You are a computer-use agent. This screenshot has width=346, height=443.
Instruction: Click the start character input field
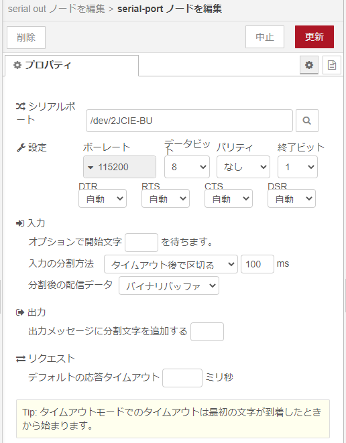click(141, 243)
